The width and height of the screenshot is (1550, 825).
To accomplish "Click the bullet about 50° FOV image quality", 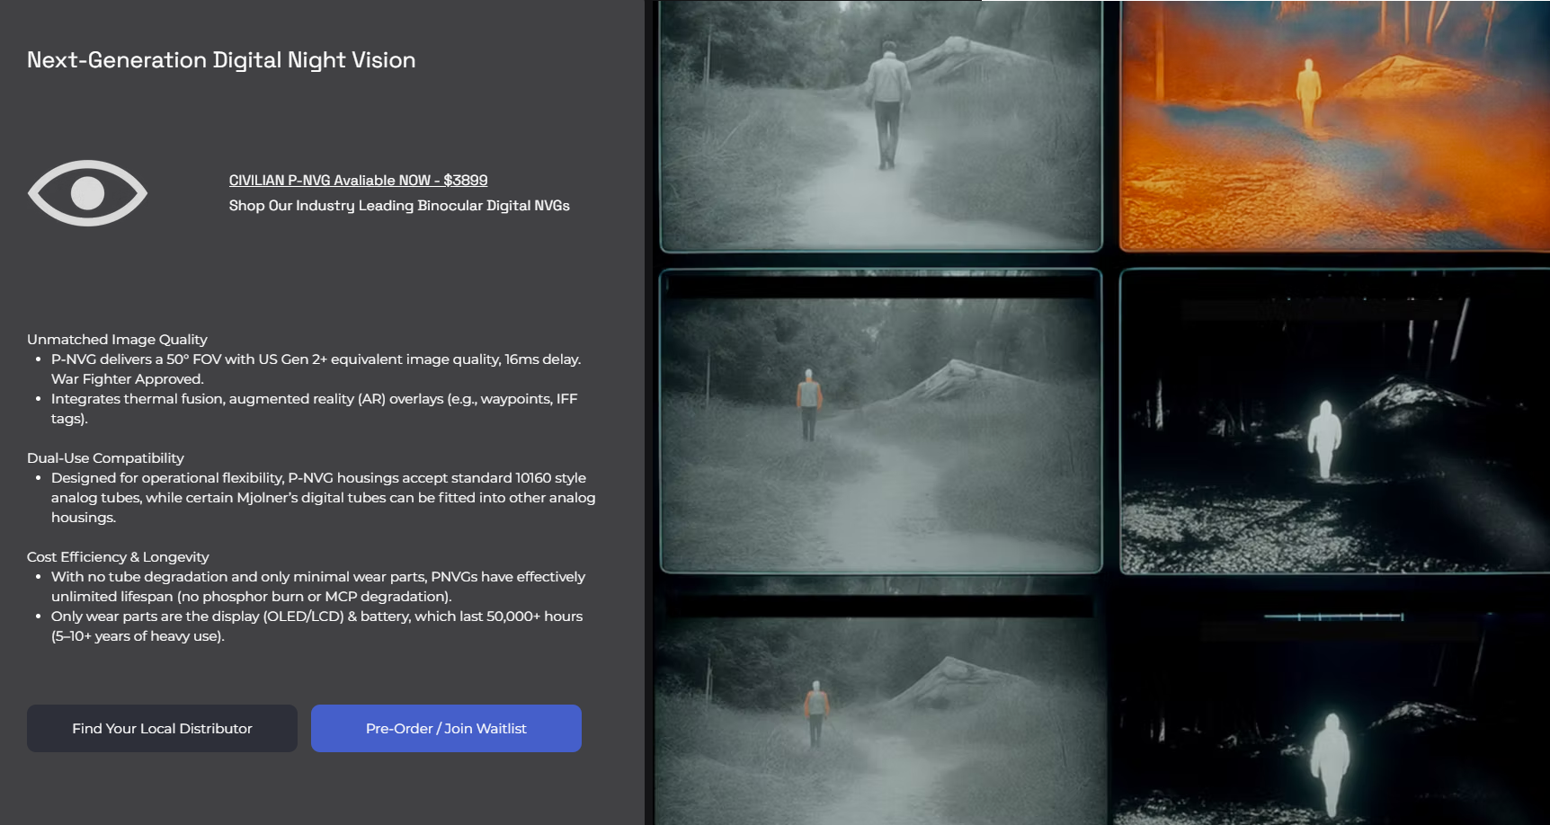I will pyautogui.click(x=316, y=369).
